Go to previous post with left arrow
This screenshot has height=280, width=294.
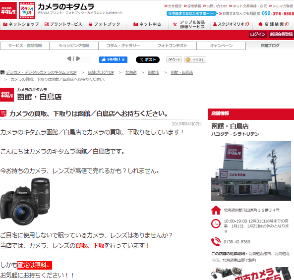point(69,59)
